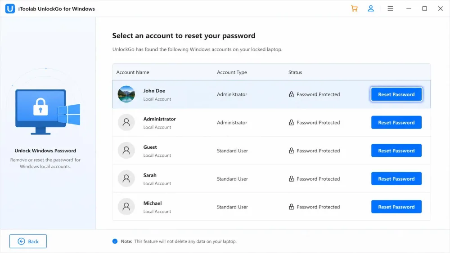The image size is (450, 253).
Task: Click John Doe's landscape avatar
Action: [126, 94]
